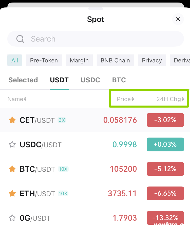This screenshot has height=229, width=190.
Task: Tap the 3X leverage badge on CET
Action: (62, 120)
